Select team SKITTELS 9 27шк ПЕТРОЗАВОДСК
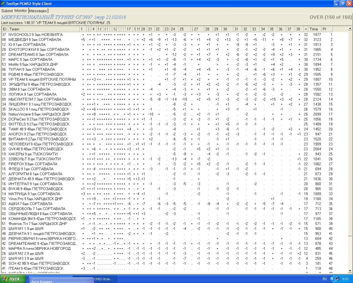The height and width of the screenshot is (283, 353). point(167,124)
